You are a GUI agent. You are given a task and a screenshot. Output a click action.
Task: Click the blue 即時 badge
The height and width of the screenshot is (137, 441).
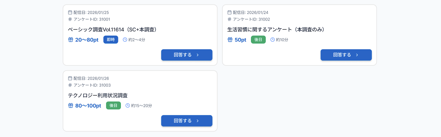111,40
